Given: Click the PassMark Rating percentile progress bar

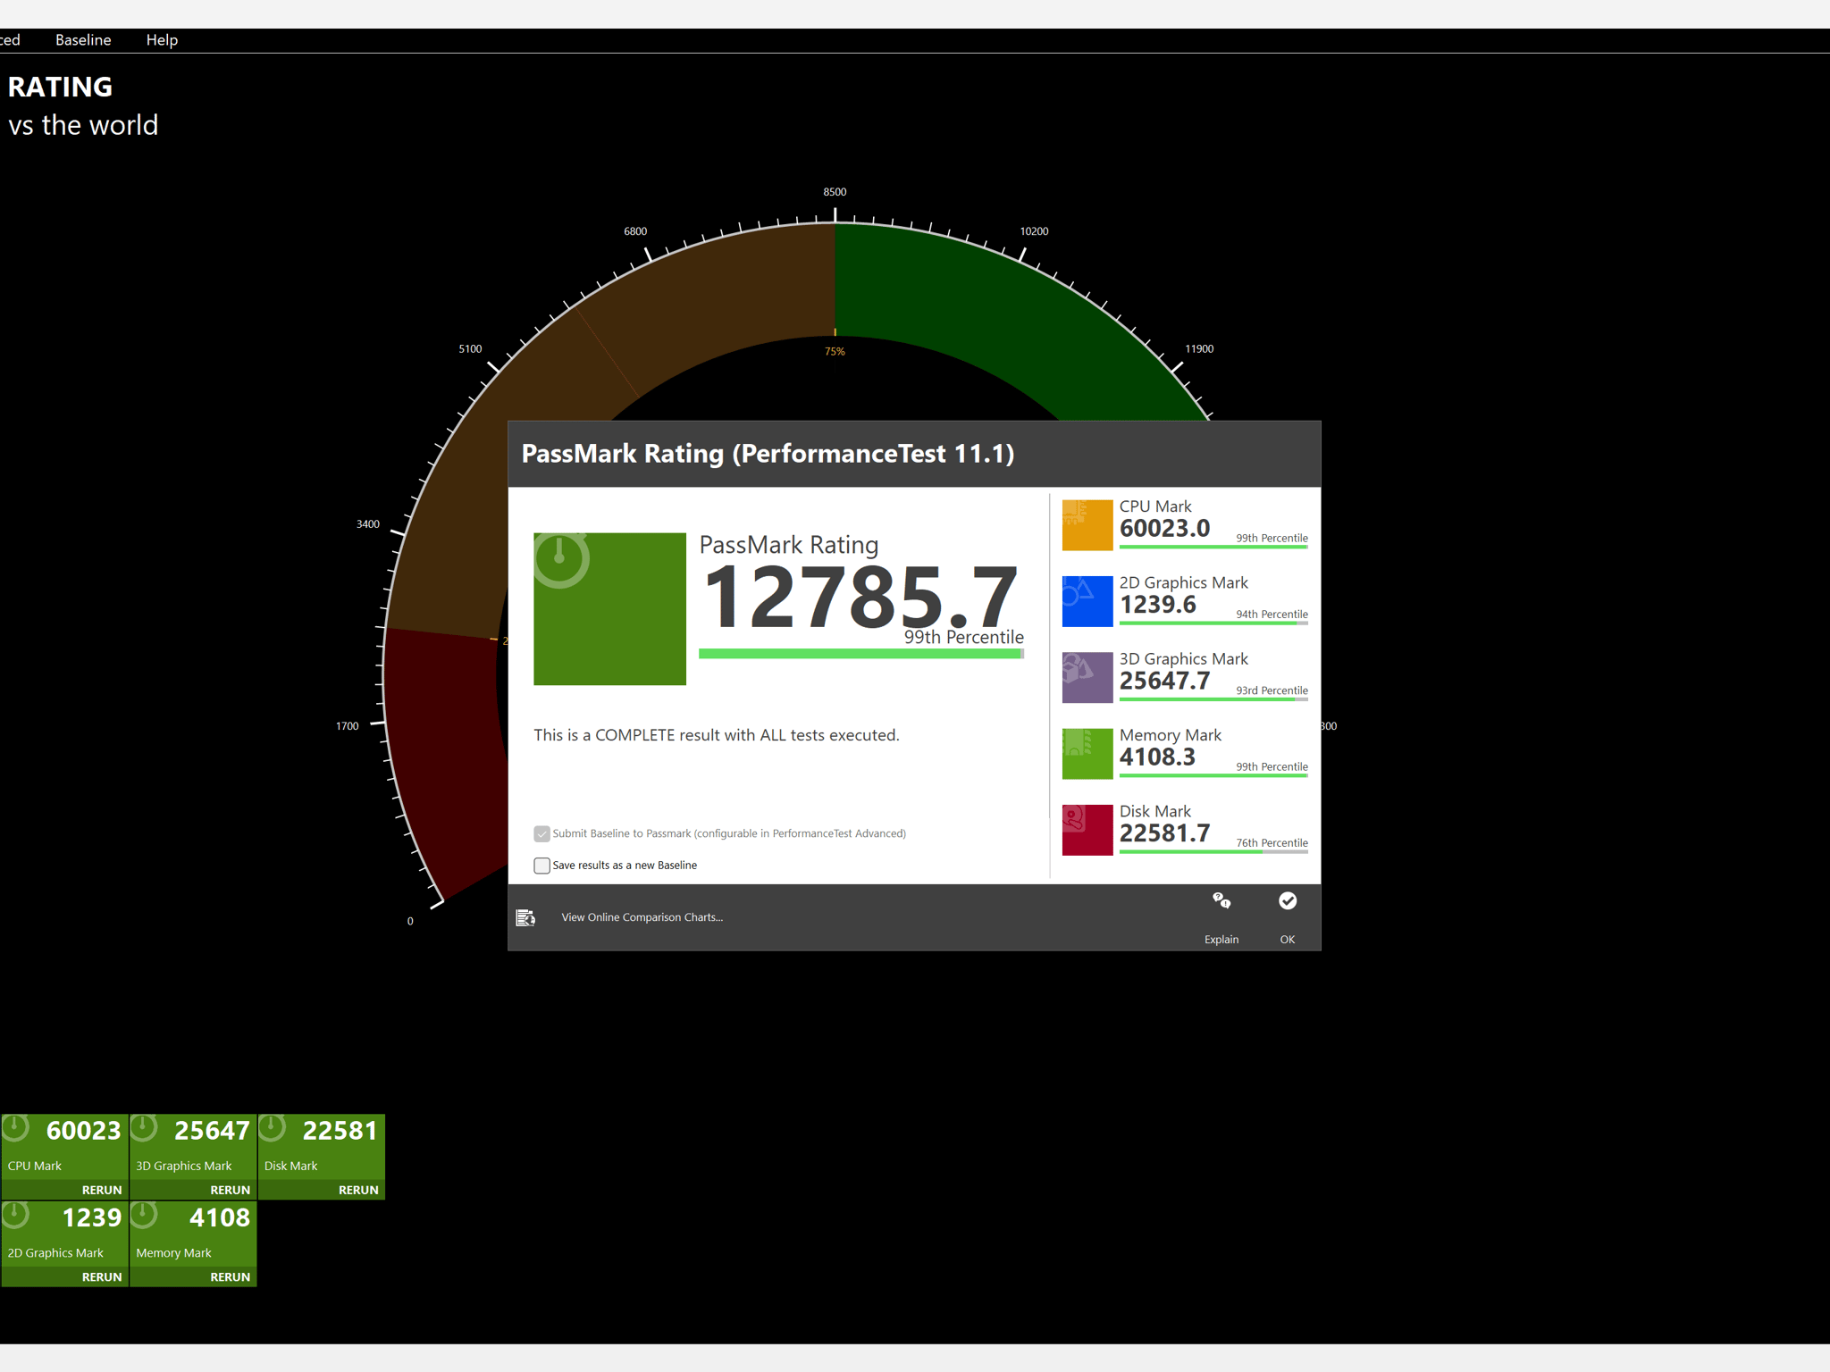Looking at the screenshot, I should point(861,654).
